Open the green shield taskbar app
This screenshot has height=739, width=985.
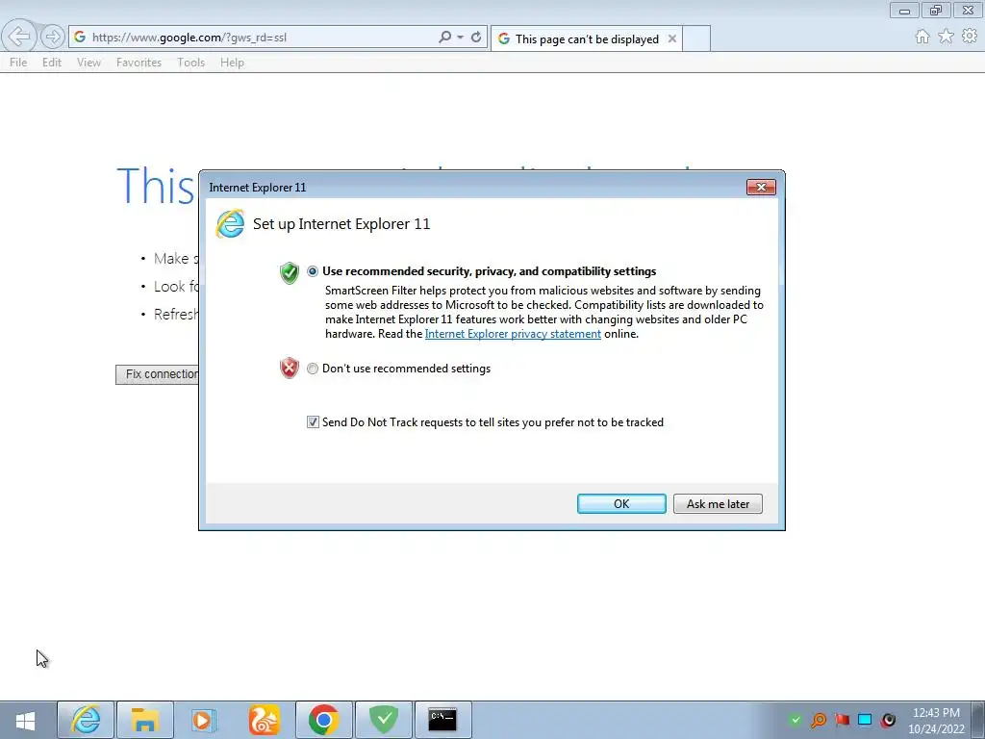(383, 720)
